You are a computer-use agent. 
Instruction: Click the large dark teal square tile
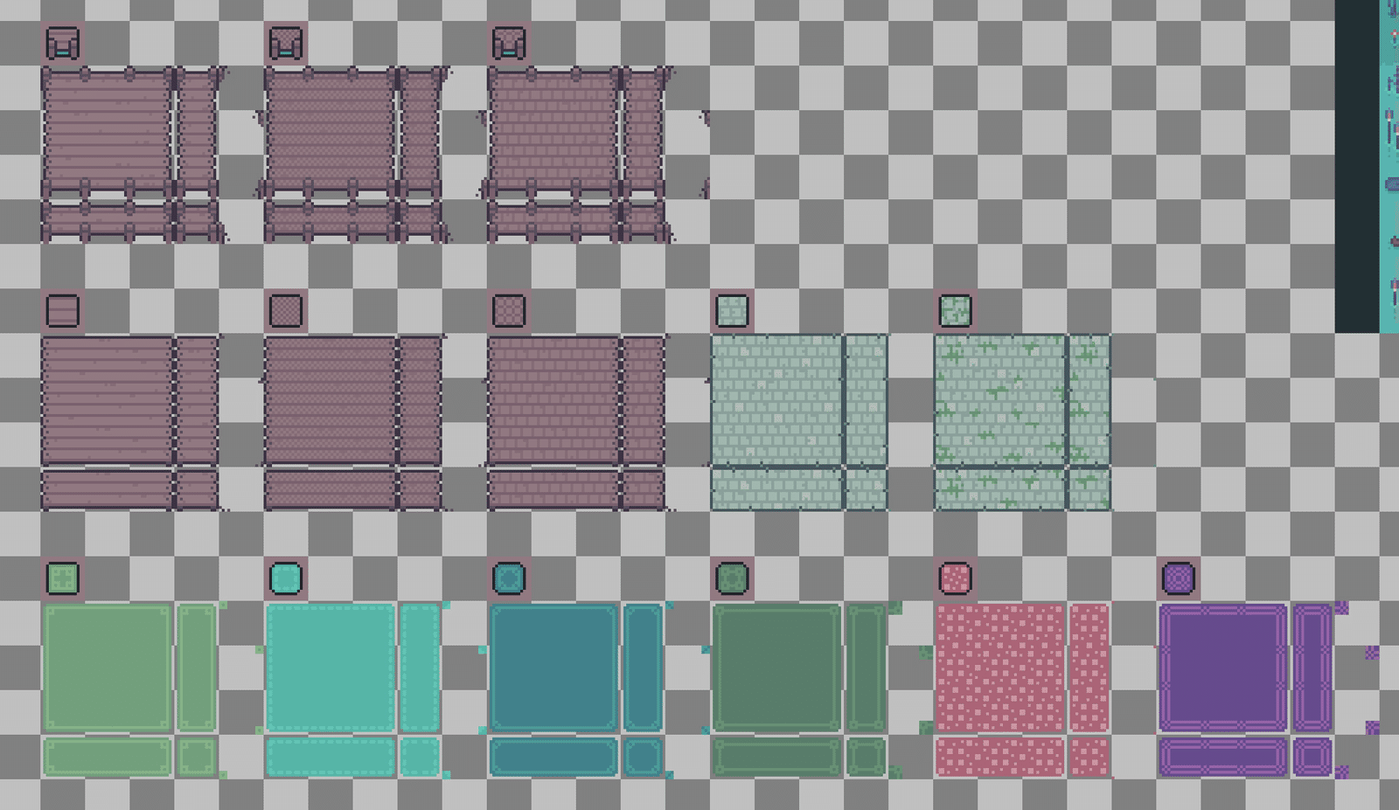tap(553, 668)
